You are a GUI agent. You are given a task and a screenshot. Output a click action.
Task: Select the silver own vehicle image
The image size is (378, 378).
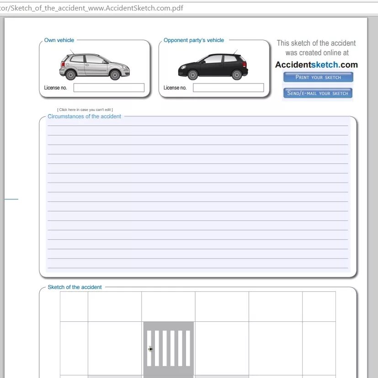[x=94, y=65]
